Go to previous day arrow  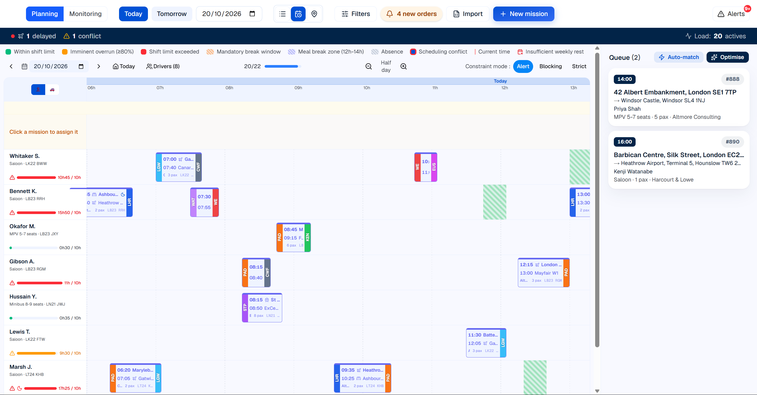(11, 66)
